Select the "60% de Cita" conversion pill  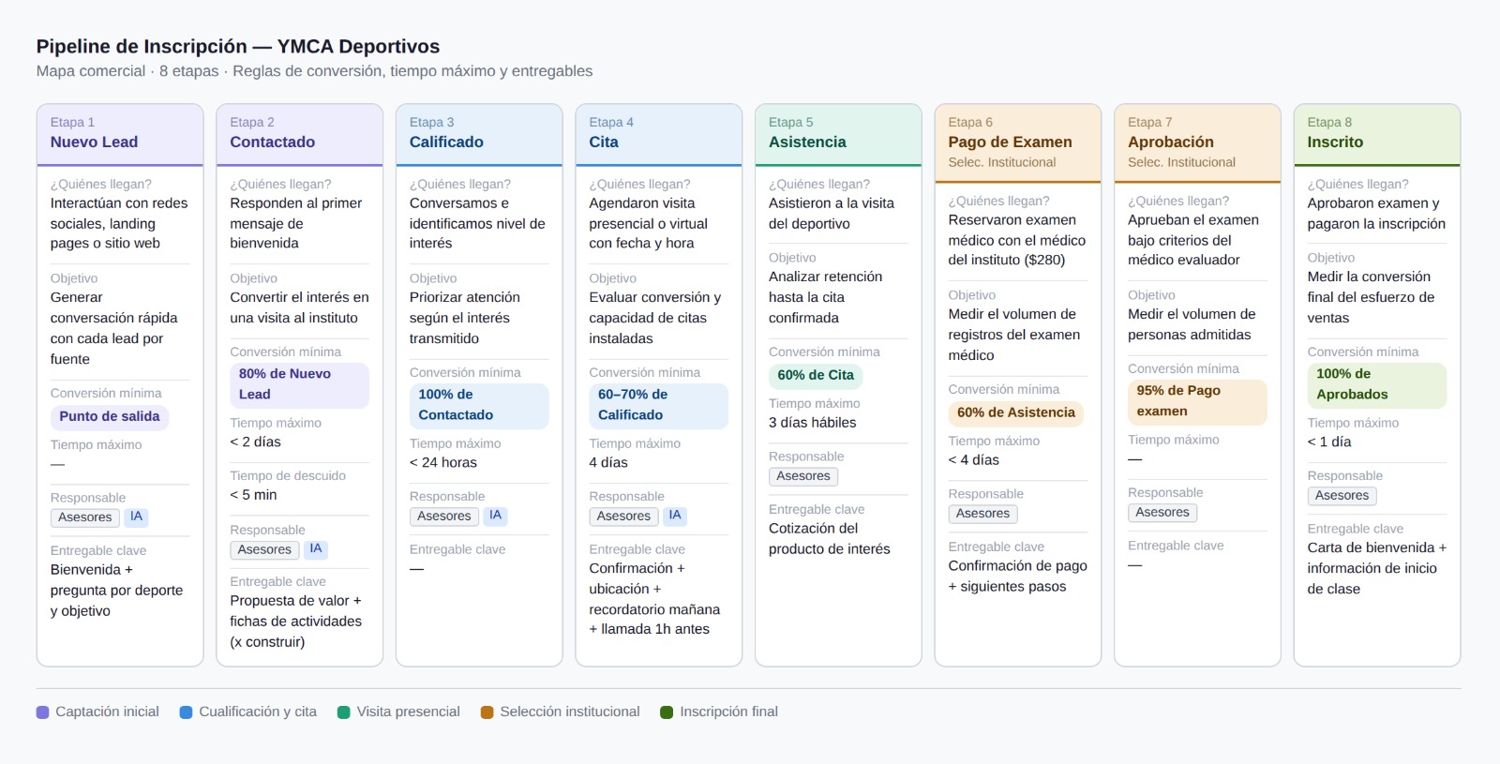pyautogui.click(x=816, y=375)
